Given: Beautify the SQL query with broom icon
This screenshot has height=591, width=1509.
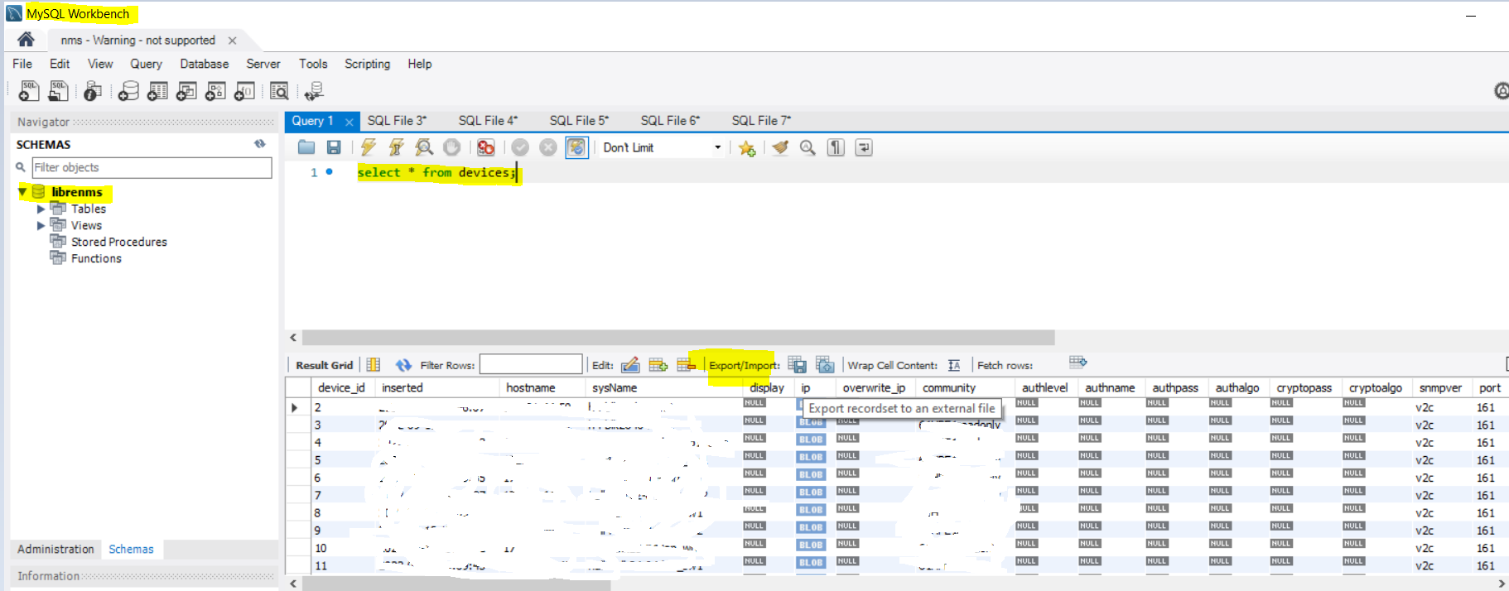Looking at the screenshot, I should pyautogui.click(x=780, y=147).
